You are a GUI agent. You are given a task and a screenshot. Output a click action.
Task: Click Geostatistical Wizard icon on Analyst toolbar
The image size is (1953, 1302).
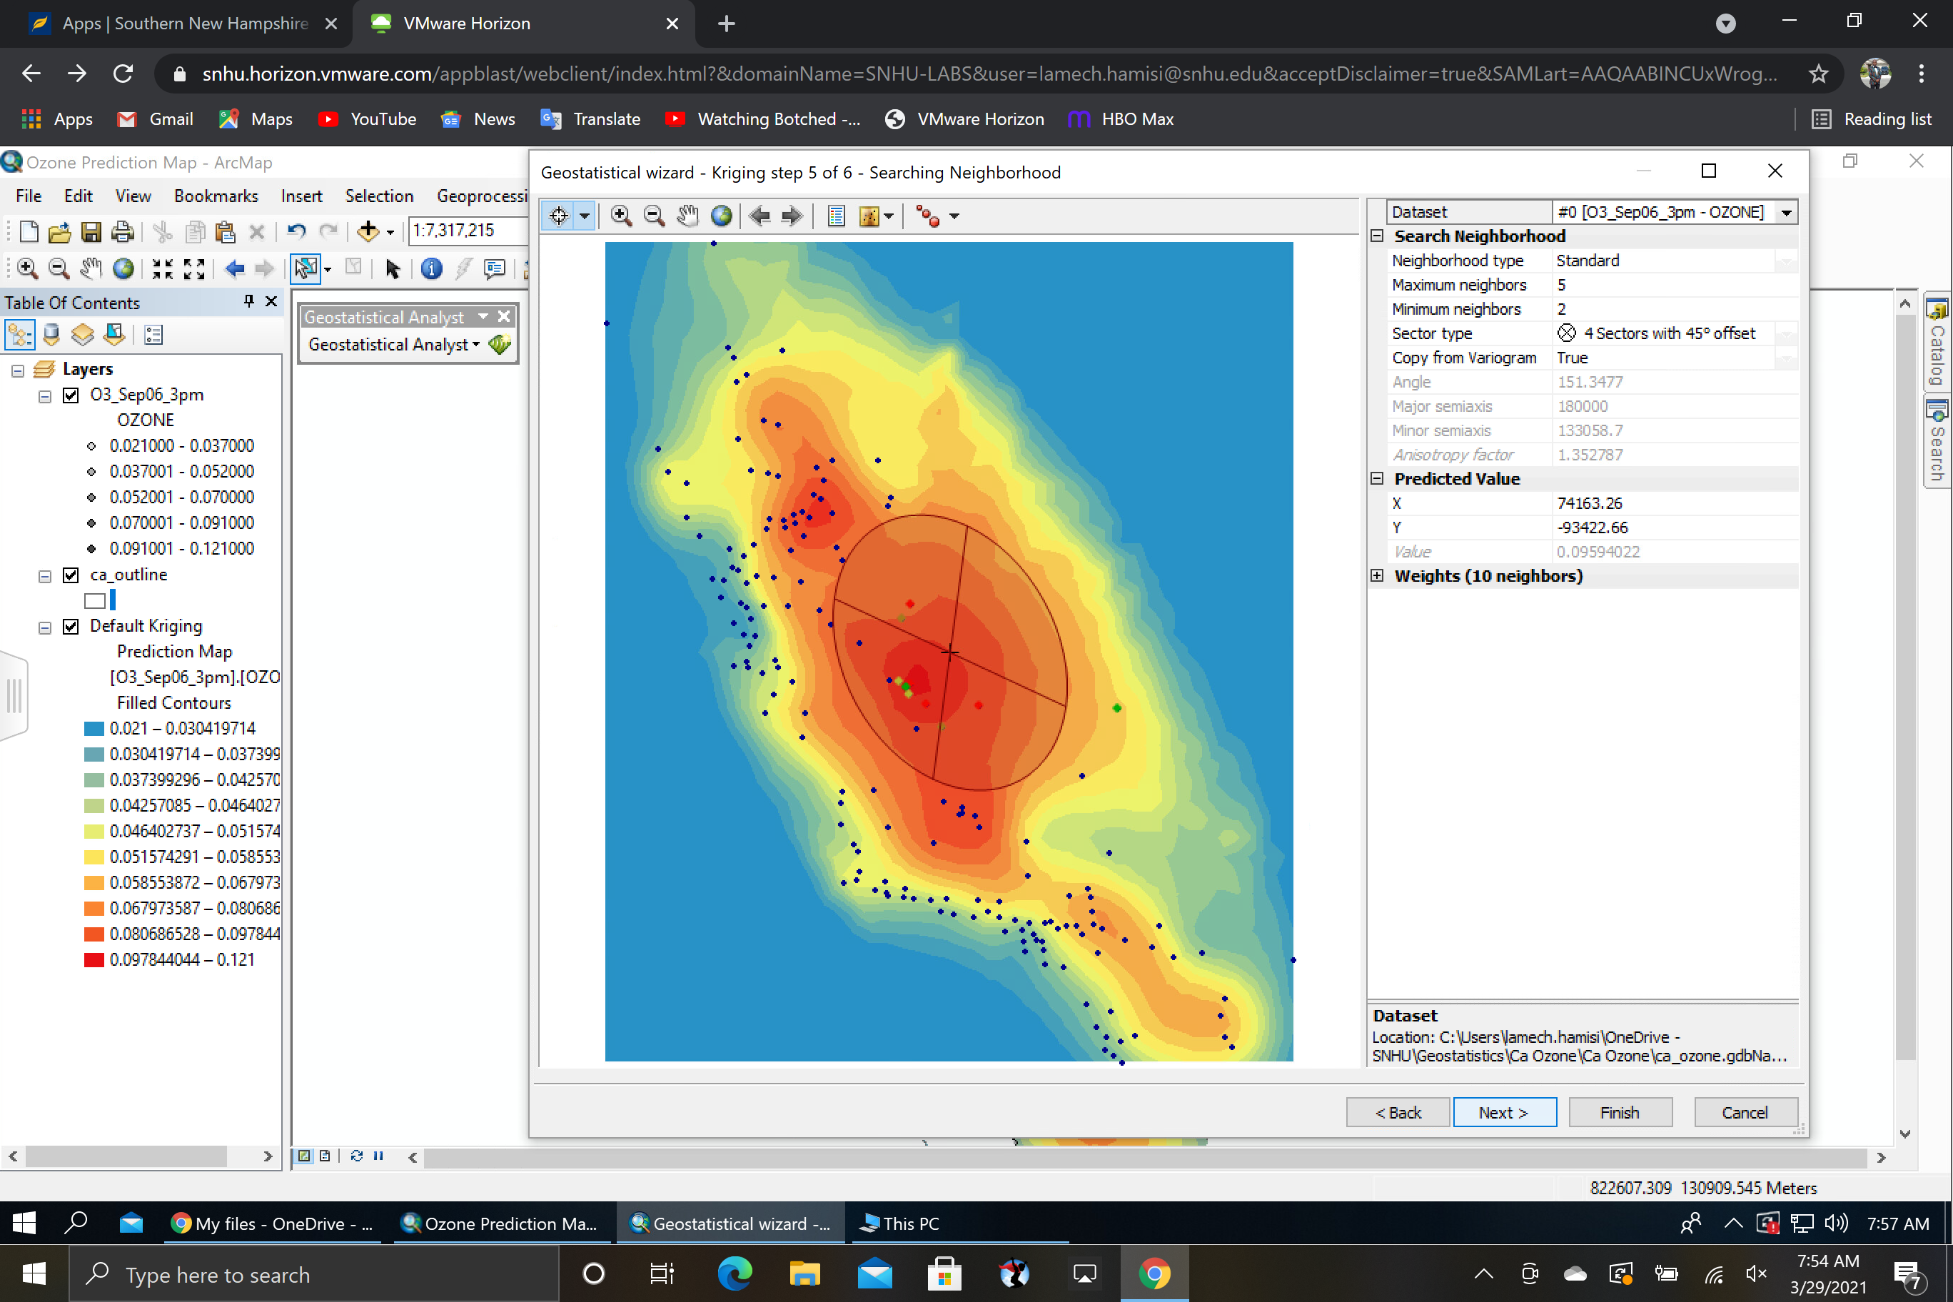coord(500,345)
